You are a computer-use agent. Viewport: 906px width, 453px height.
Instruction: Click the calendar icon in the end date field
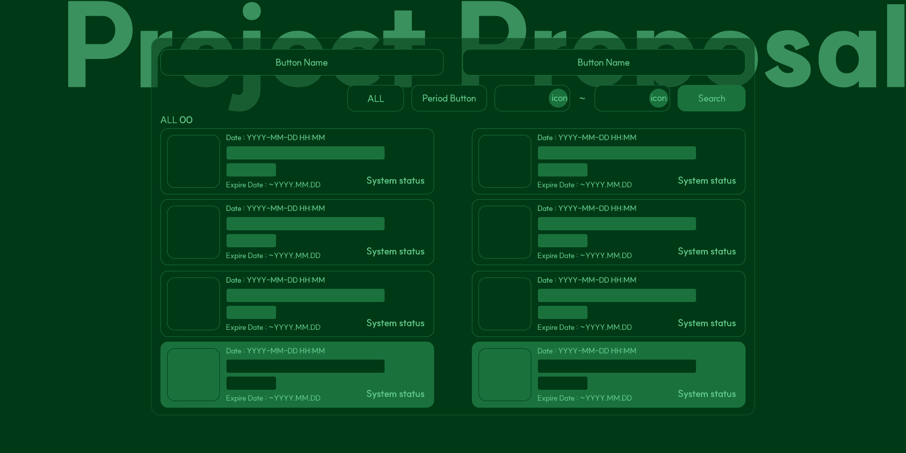(x=658, y=98)
